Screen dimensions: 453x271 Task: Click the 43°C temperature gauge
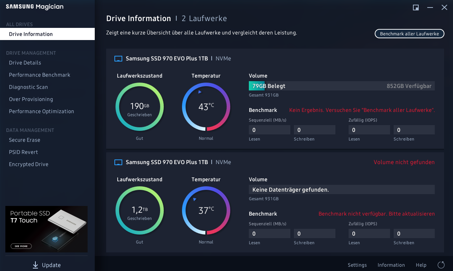coord(206,107)
